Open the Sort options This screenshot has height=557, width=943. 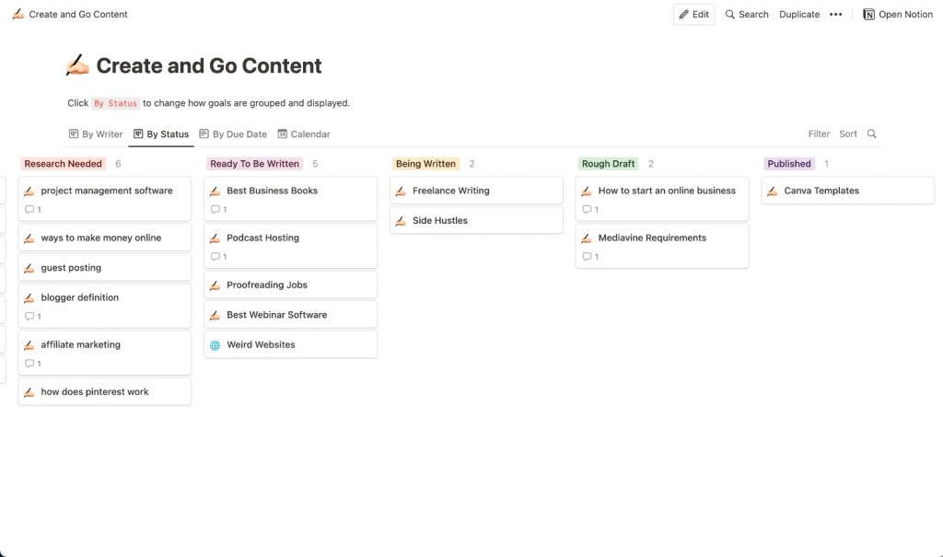click(x=847, y=133)
